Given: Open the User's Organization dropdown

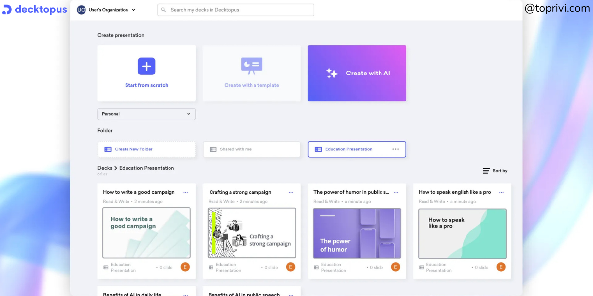Looking at the screenshot, I should click(x=112, y=10).
